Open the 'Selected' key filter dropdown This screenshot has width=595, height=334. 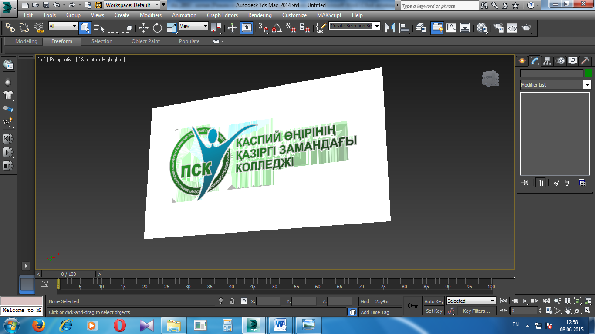pos(471,301)
